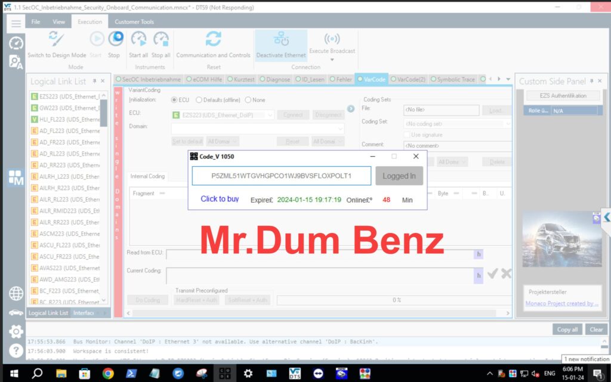Click the Logged In button

point(399,176)
